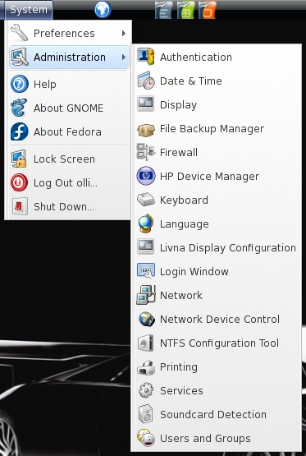This screenshot has height=456, width=306.
Task: Click the Help question mark icon
Action: pos(20,84)
